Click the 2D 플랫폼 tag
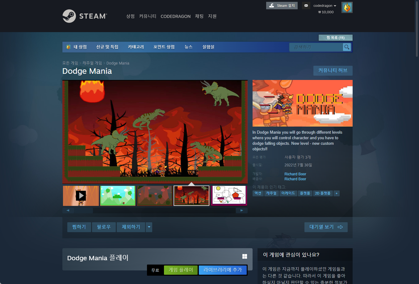The height and width of the screenshot is (284, 419). pyautogui.click(x=323, y=193)
